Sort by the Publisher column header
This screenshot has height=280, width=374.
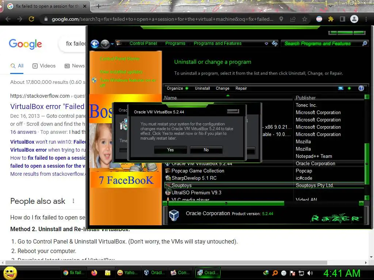329,98
